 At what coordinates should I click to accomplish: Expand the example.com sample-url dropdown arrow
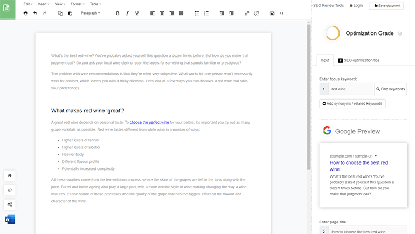(x=376, y=155)
